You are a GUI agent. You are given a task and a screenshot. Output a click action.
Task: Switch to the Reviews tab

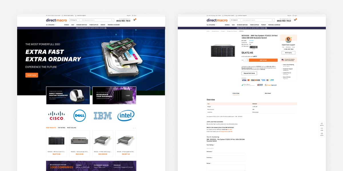tap(268, 93)
